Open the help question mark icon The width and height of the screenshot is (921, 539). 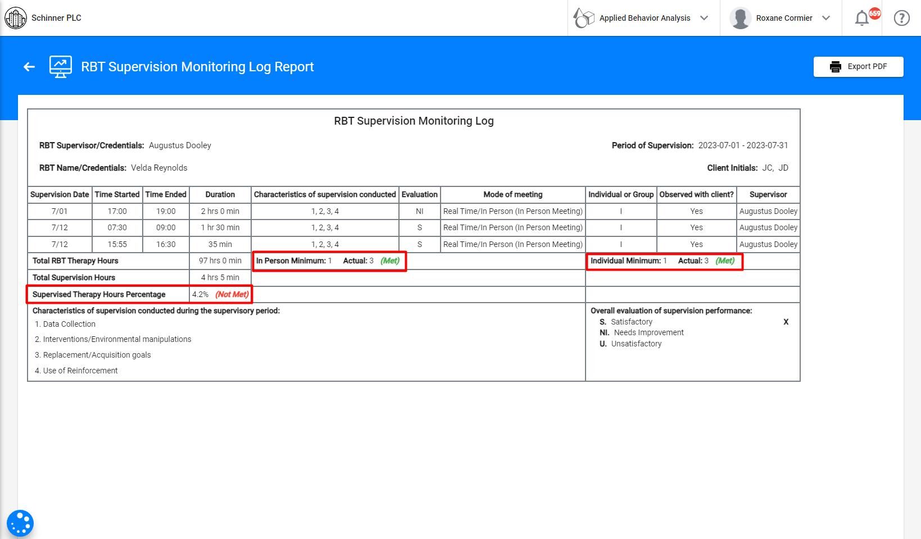pyautogui.click(x=901, y=18)
